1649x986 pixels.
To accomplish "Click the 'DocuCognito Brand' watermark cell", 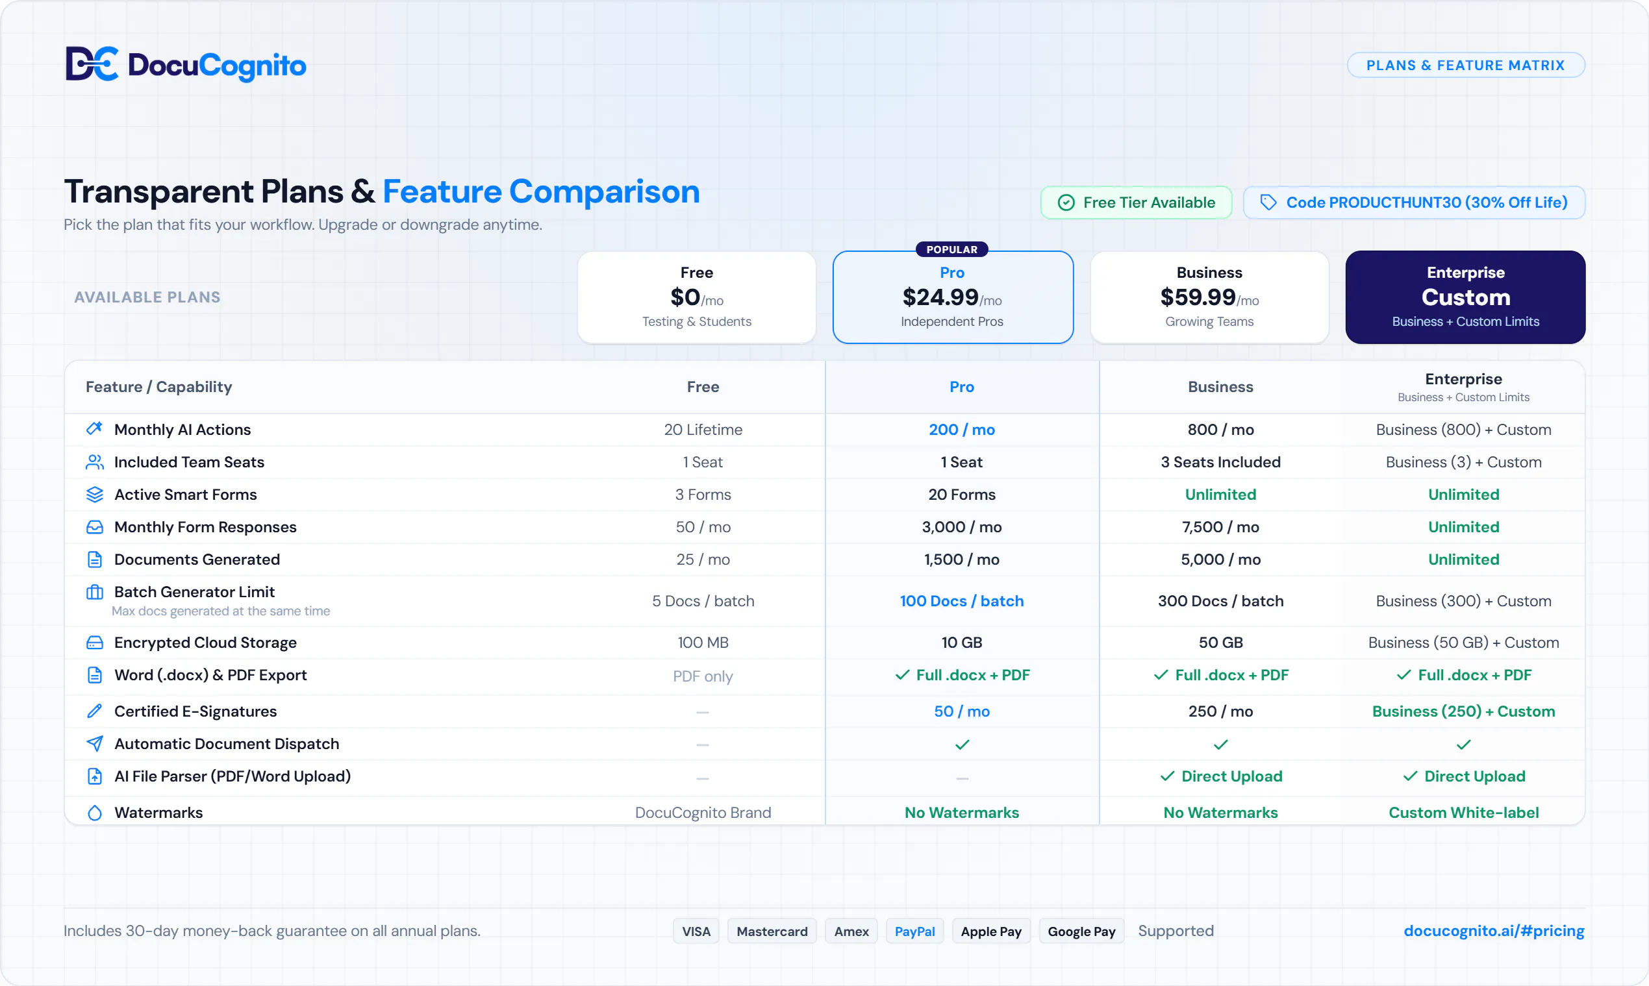I will point(703,813).
